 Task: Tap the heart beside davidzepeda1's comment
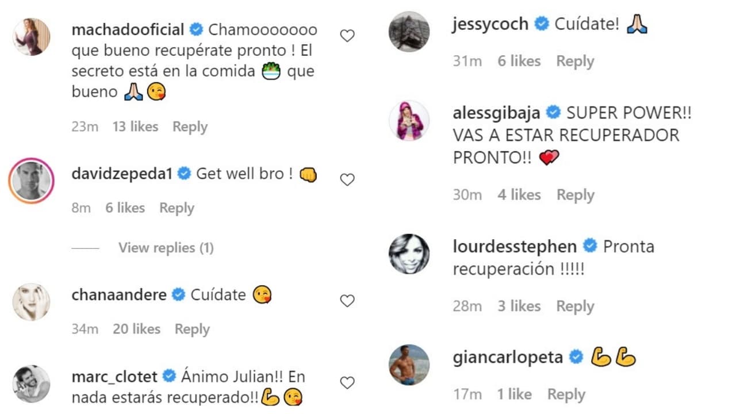347,179
